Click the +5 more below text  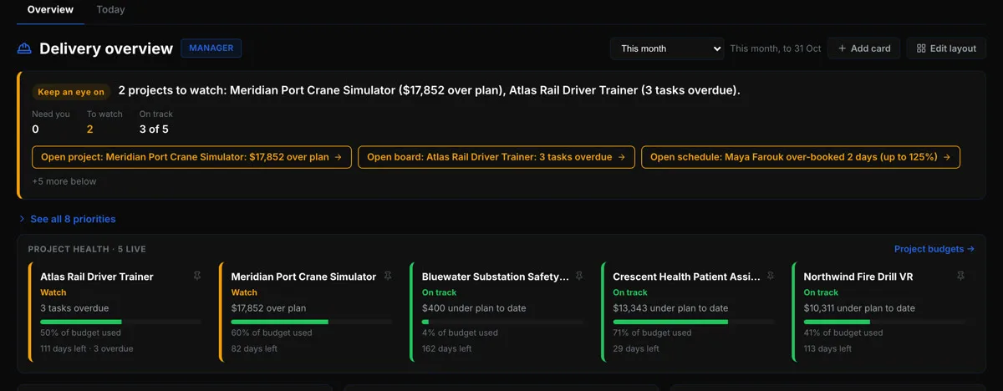click(x=64, y=181)
